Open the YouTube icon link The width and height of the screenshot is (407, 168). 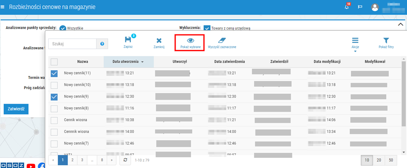click(x=31, y=166)
